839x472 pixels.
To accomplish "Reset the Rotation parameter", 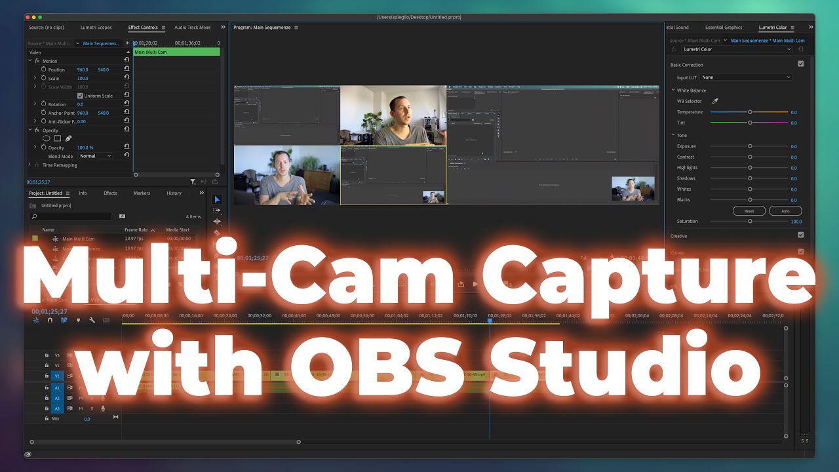I will (x=126, y=104).
